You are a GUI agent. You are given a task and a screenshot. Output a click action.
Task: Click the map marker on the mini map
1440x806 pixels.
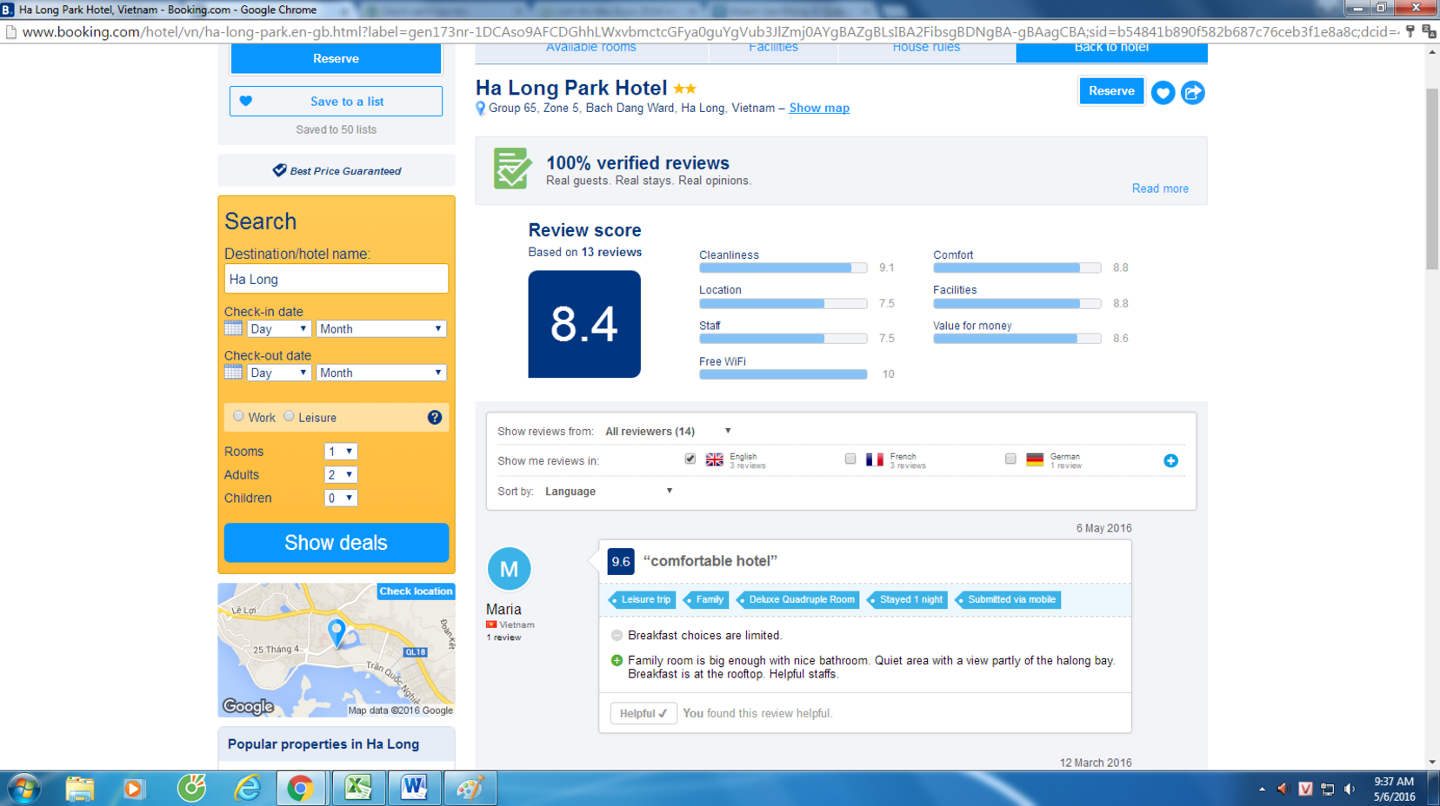[x=337, y=632]
